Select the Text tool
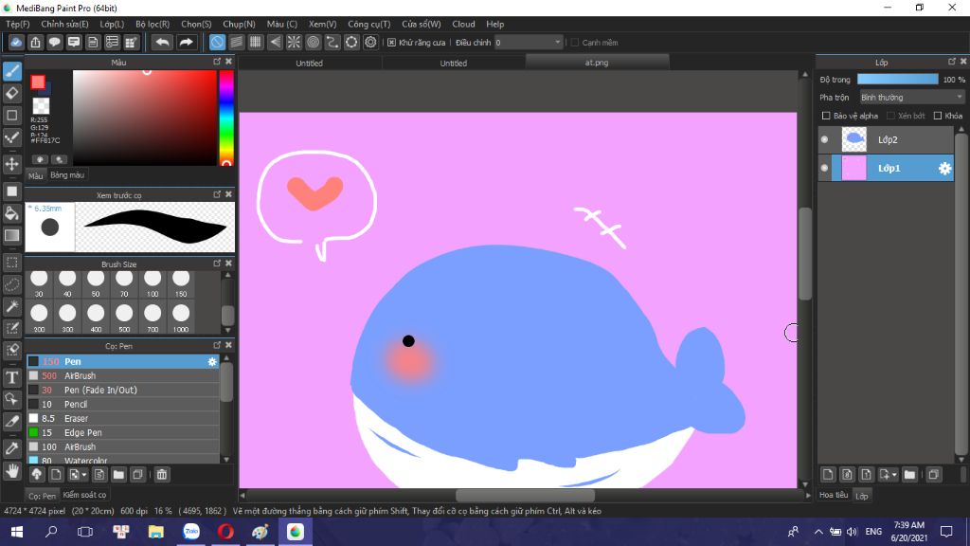The height and width of the screenshot is (546, 970). (x=12, y=377)
